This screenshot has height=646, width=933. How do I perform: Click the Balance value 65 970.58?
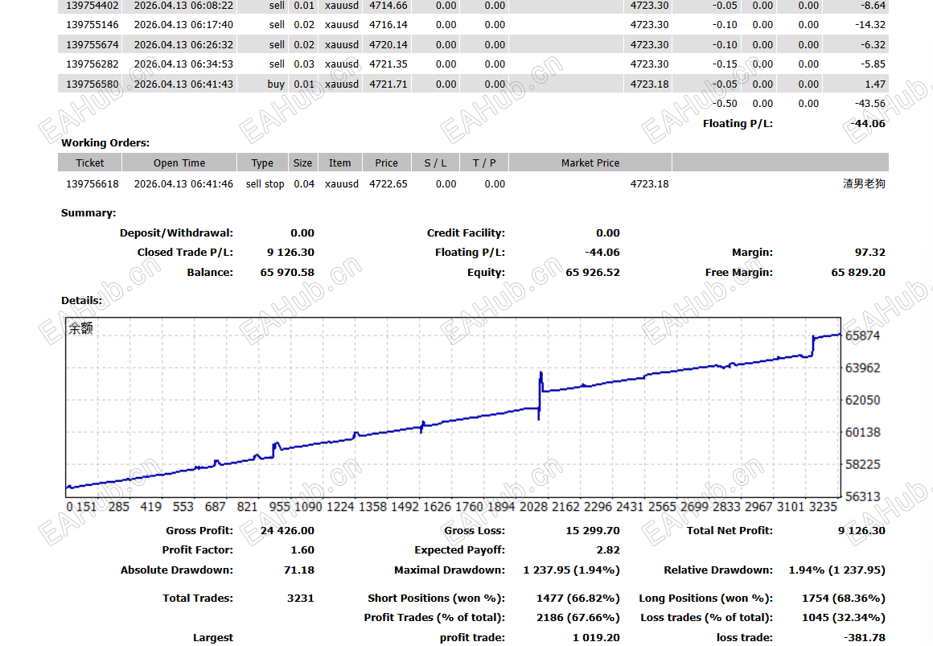click(287, 272)
